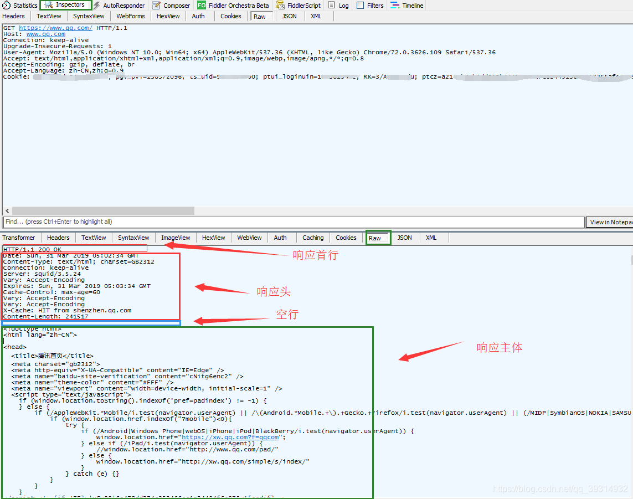
Task: Select response Auth inspector tab
Action: (x=280, y=238)
